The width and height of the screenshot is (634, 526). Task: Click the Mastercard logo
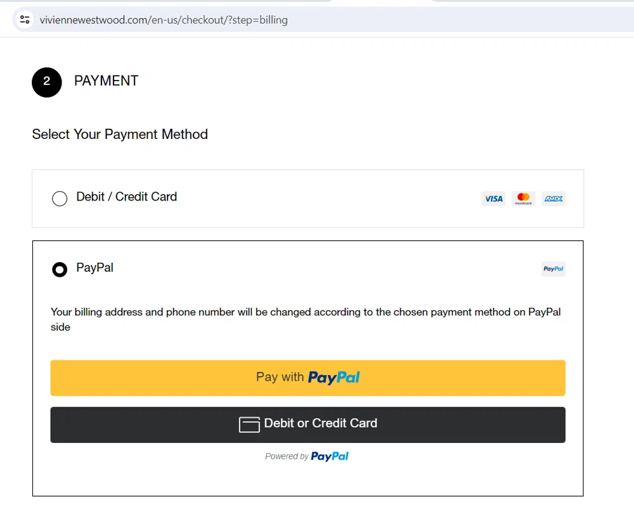tap(523, 199)
